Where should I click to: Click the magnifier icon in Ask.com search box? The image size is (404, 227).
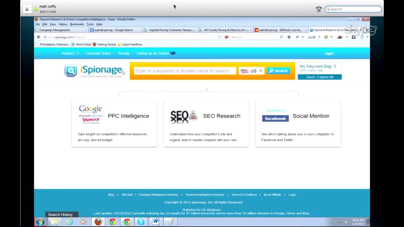tap(281, 37)
